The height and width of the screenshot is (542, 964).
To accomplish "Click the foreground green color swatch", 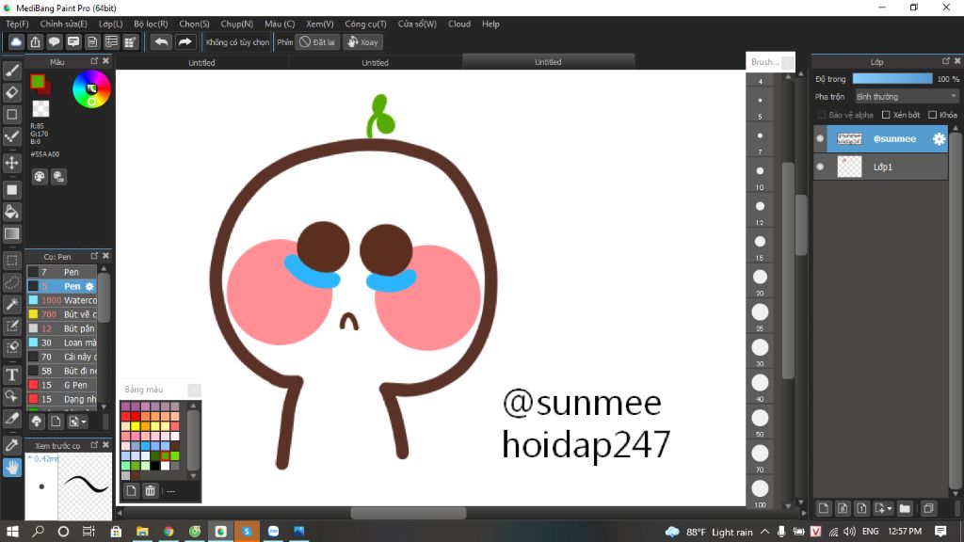I will tap(38, 81).
